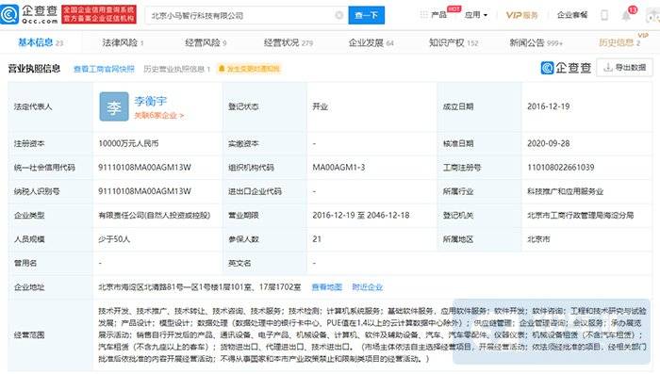Open 查看工商官网快照 link
Viewport: 660px width, 374px height.
pos(104,69)
